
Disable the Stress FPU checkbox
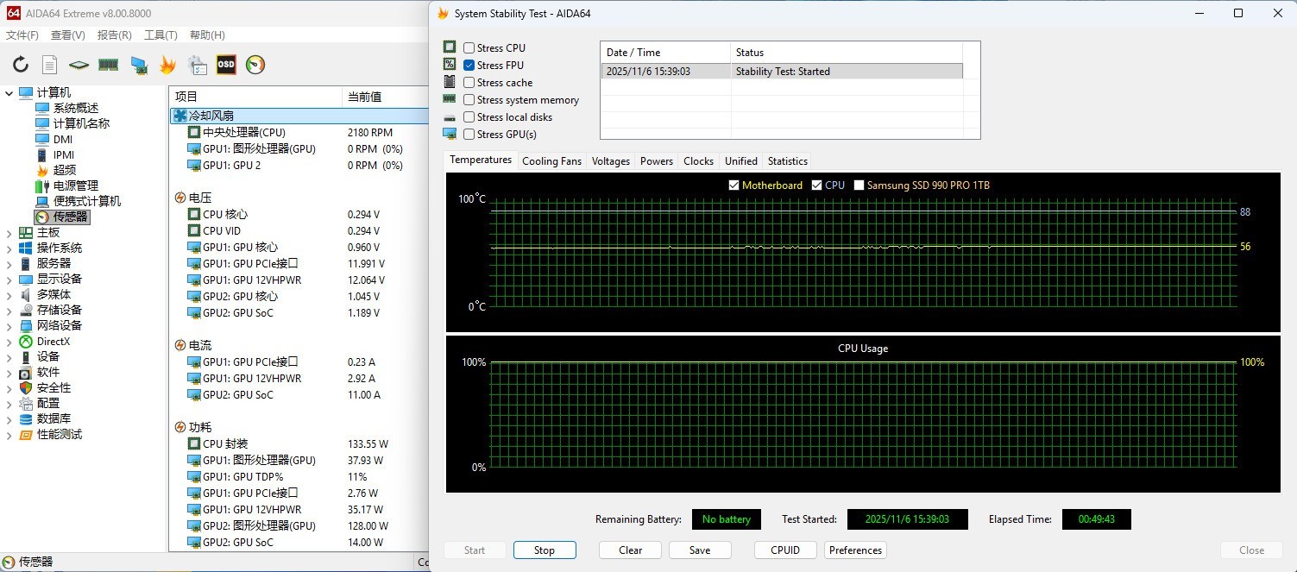tap(469, 65)
